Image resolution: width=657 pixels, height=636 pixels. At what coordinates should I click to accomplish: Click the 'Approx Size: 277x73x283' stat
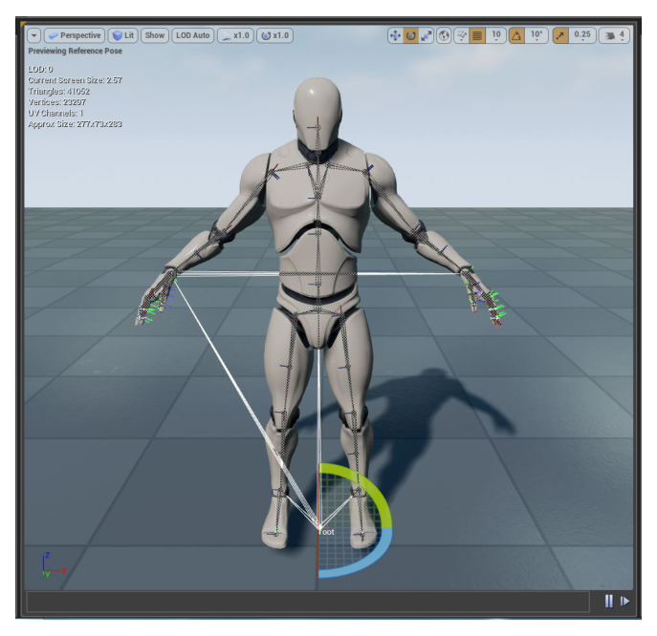point(75,124)
